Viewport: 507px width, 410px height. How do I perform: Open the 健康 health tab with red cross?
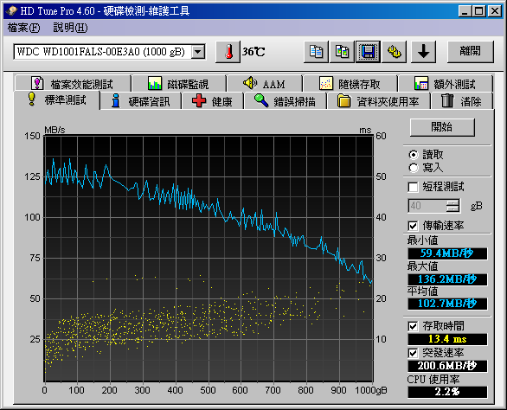(213, 101)
